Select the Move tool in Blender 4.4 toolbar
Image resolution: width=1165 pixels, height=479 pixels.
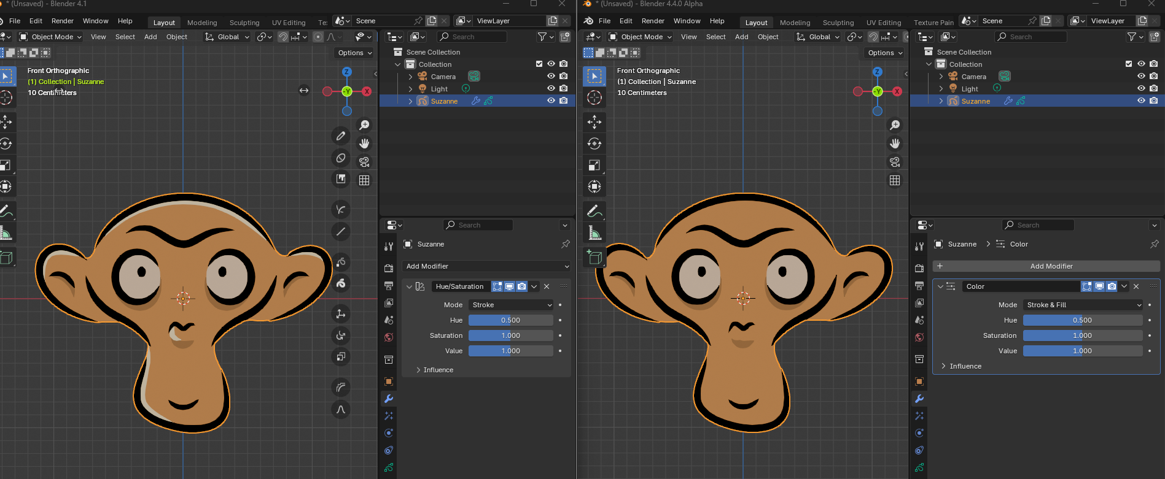tap(594, 122)
